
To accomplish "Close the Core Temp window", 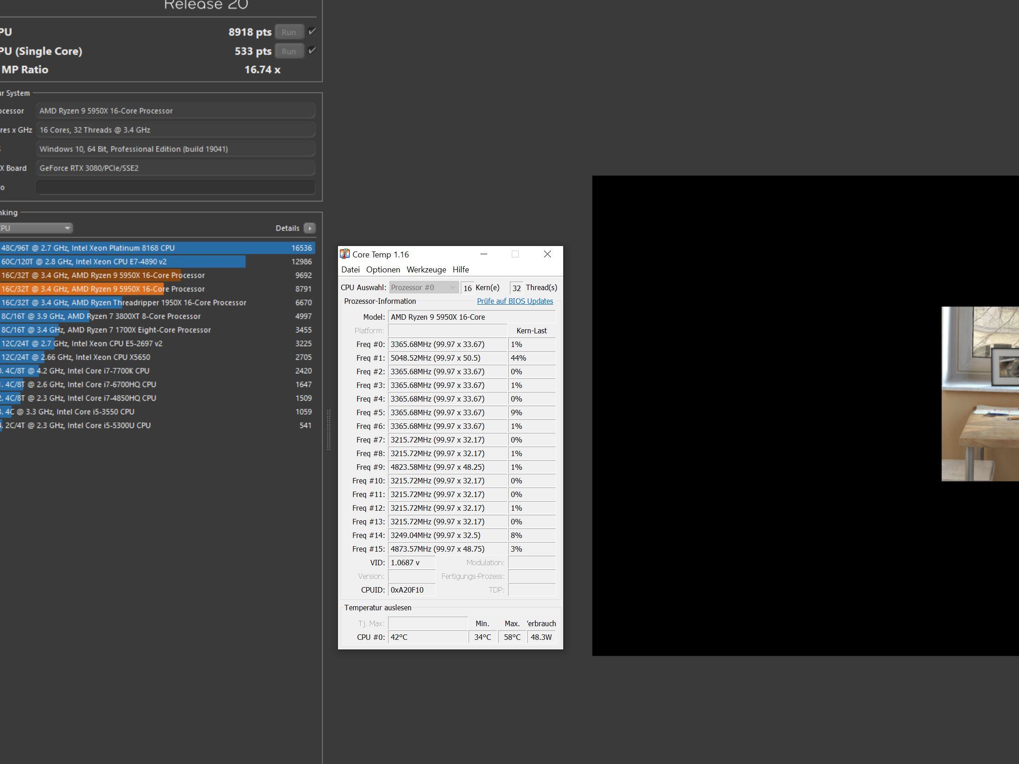I will tap(547, 254).
